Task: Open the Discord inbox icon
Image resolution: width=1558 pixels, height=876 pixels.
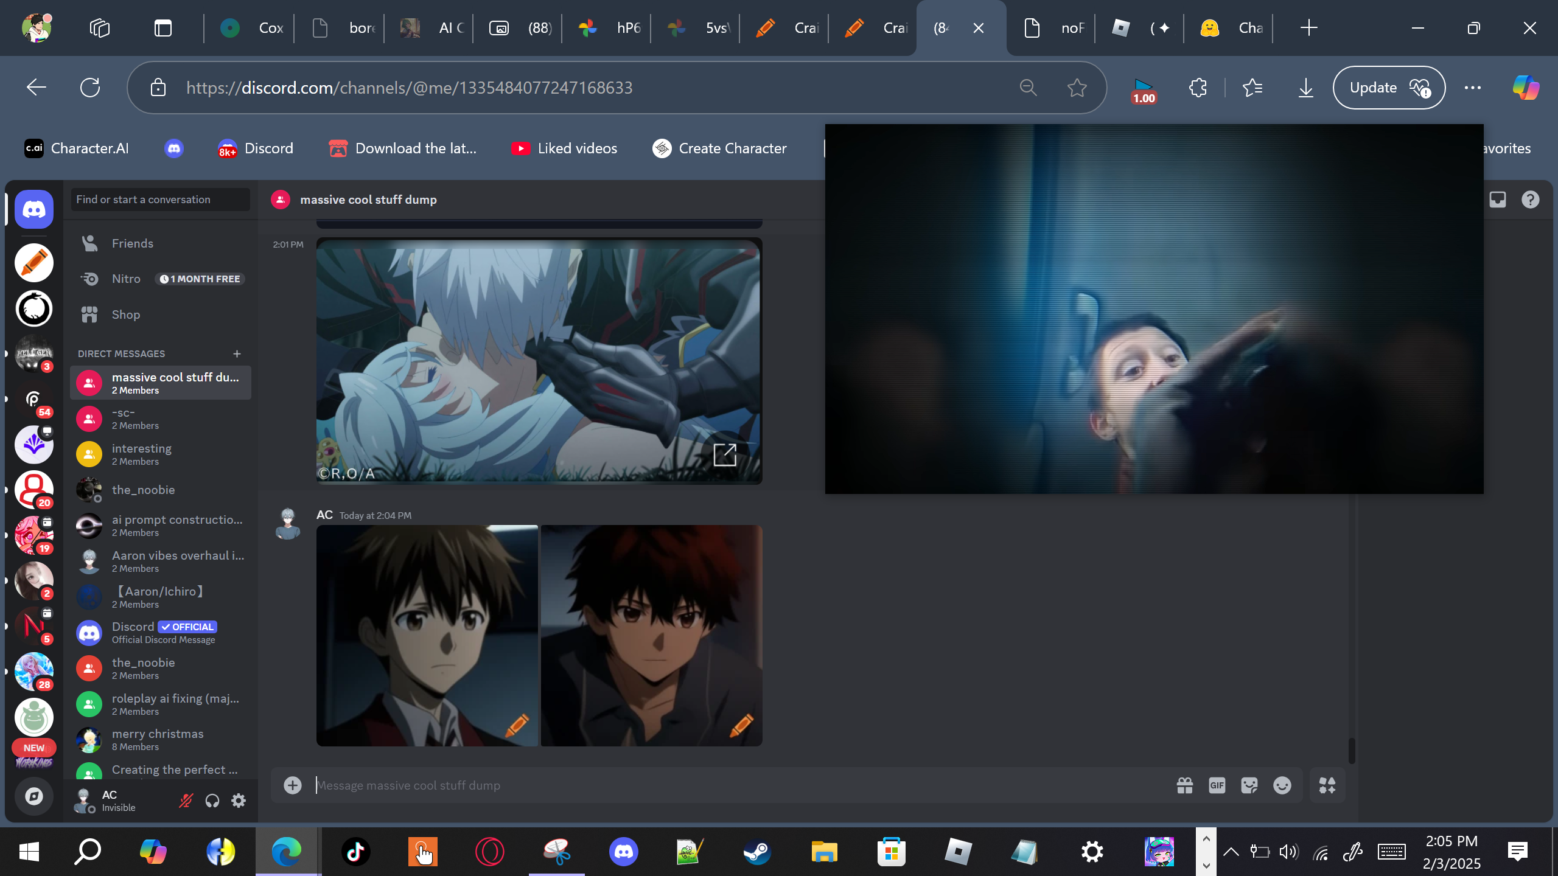Action: pos(1498,200)
